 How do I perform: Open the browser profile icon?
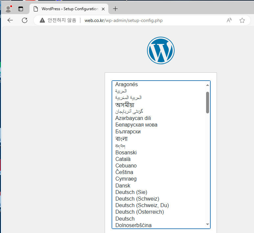pos(8,9)
